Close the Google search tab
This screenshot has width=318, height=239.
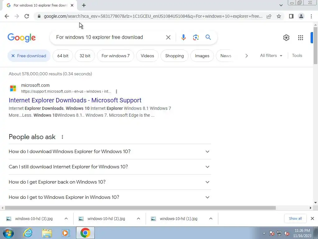tap(72, 6)
